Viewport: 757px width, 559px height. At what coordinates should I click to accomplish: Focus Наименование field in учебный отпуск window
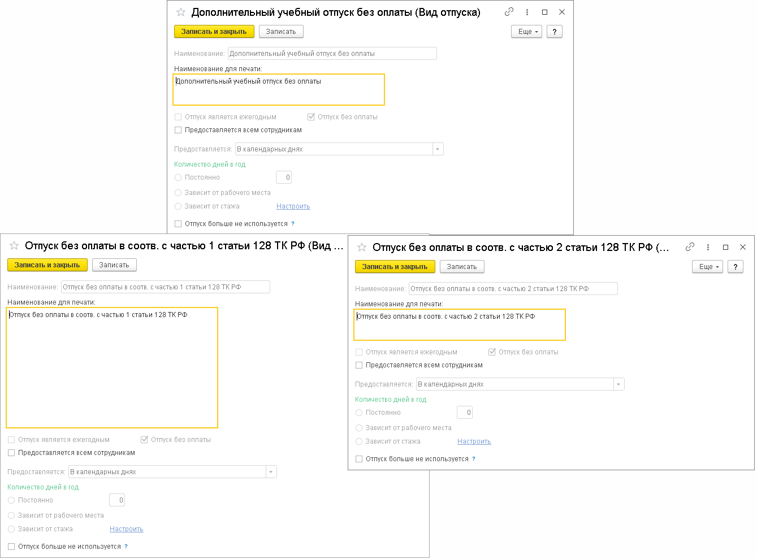pos(332,54)
